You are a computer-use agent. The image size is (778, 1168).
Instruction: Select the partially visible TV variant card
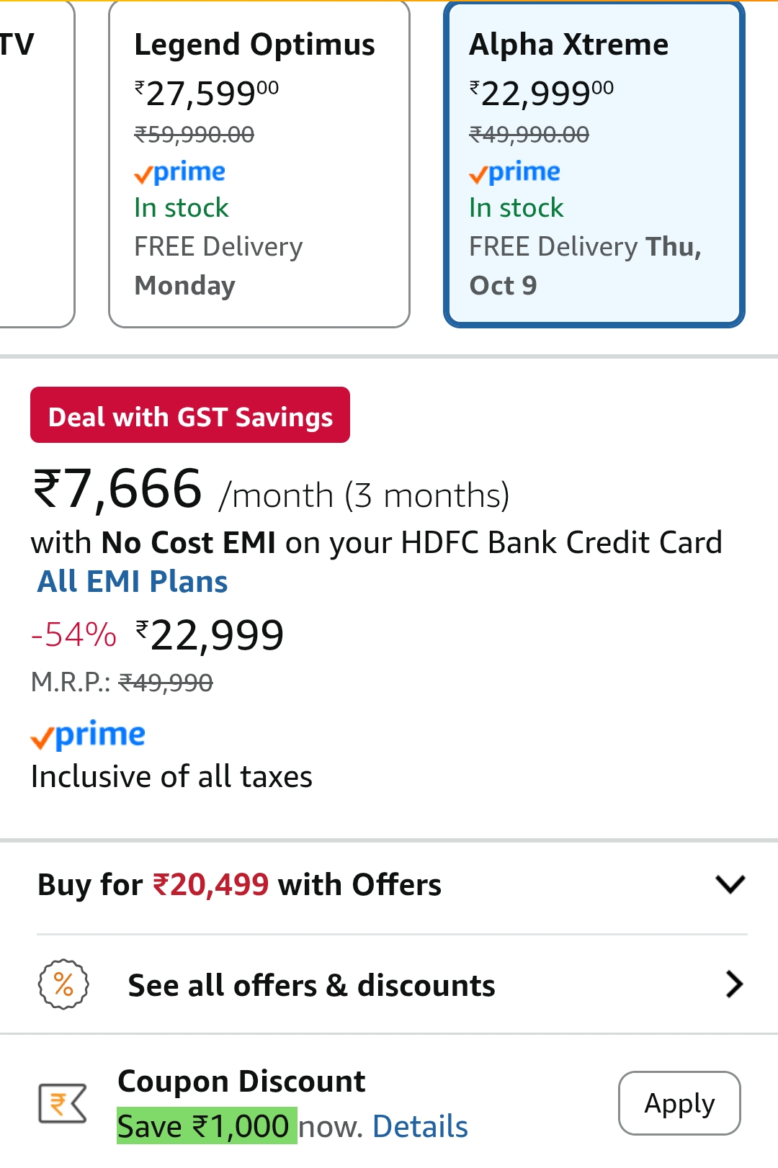click(x=35, y=164)
